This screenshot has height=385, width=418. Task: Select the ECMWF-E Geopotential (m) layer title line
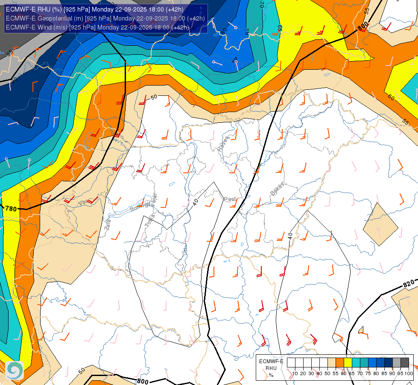point(105,18)
